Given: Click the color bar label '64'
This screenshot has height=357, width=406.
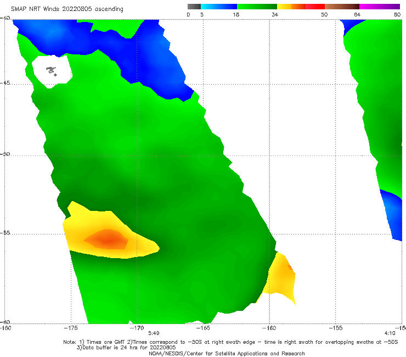Looking at the screenshot, I should tap(357, 15).
